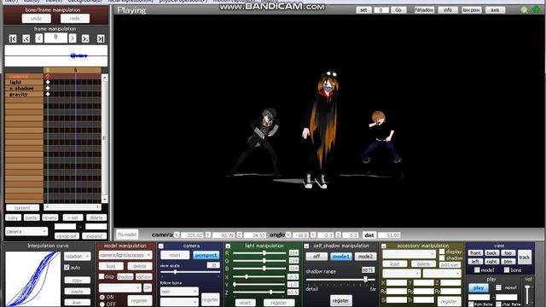The width and height of the screenshot is (546, 307).
Task: Click the accessory X position field
Action: 396,283
